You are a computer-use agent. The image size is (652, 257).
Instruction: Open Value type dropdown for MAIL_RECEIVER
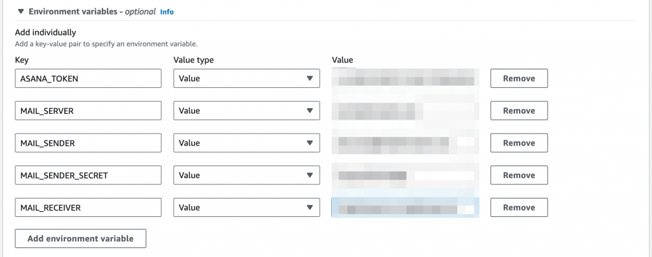click(x=246, y=207)
